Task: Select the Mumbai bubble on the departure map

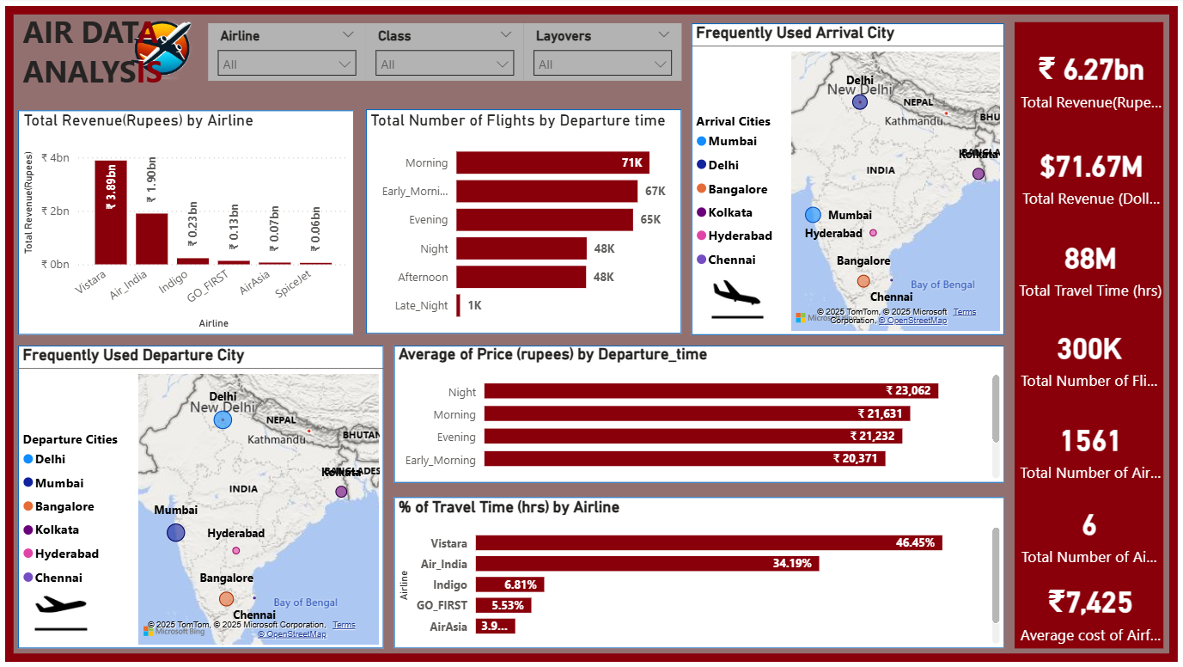Action: tap(175, 533)
